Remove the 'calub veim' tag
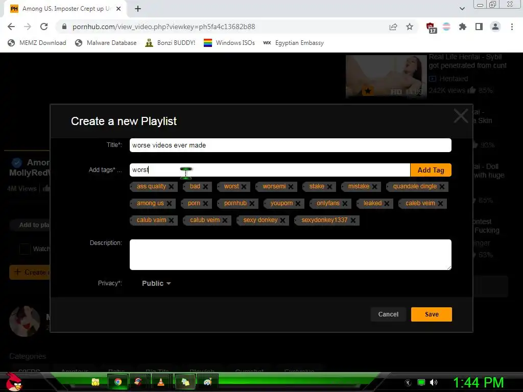This screenshot has height=392, width=523. click(225, 220)
